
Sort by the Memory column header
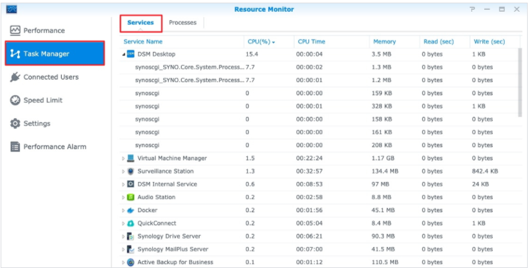[x=384, y=41]
